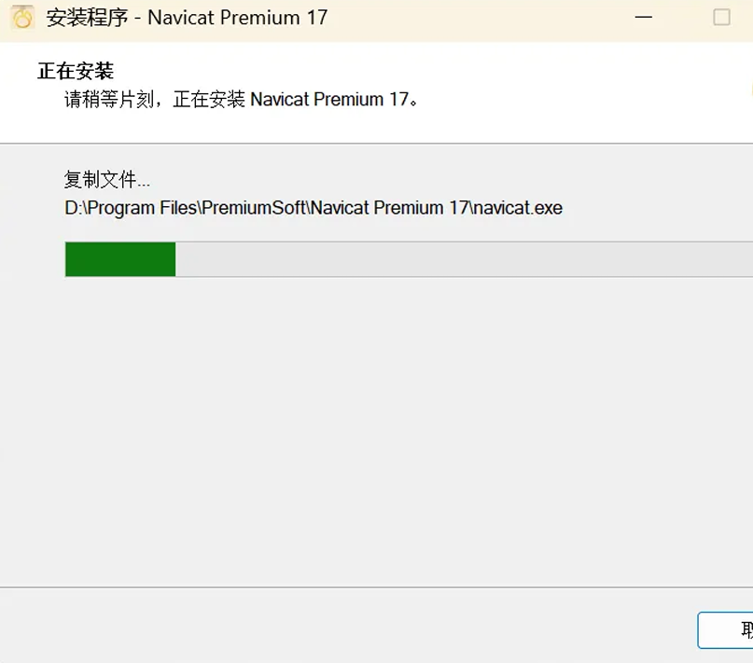Click the number 17 in the window title

[317, 18]
